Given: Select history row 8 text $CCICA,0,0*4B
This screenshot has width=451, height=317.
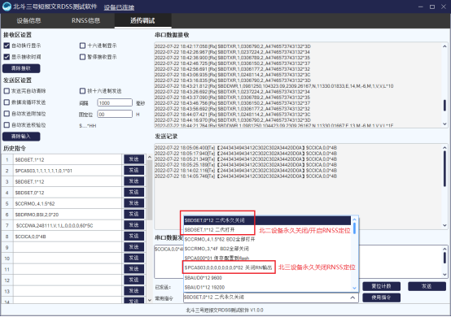Looking at the screenshot, I should pos(68,237).
